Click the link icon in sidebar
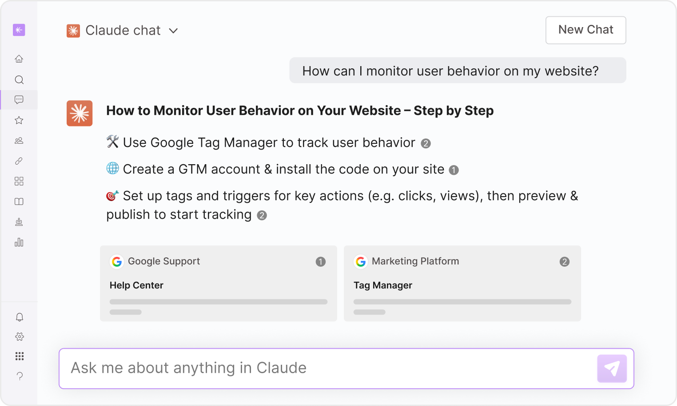Viewport: 677px width, 406px height. (x=19, y=161)
